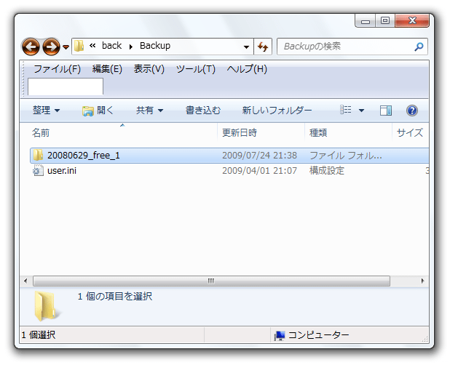Click the change view icon
This screenshot has width=450, height=365.
coord(346,110)
